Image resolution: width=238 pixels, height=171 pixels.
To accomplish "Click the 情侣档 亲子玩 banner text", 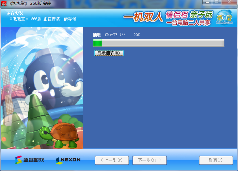I will click(x=189, y=15).
